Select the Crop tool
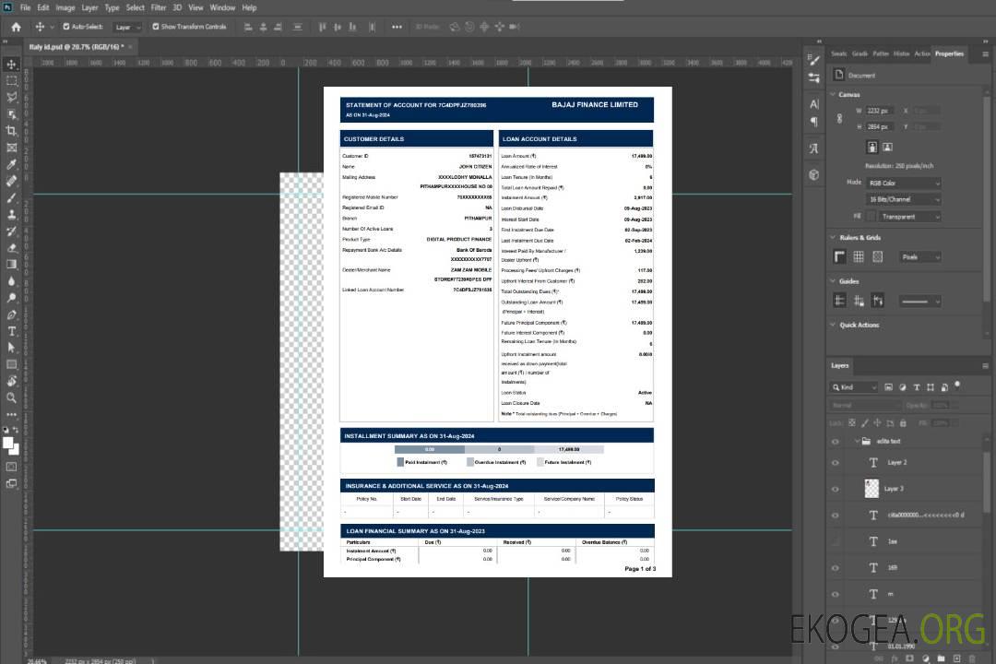Viewport: 996px width, 664px height. (11, 131)
